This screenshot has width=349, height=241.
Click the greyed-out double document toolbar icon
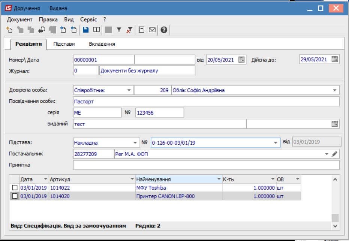pyautogui.click(x=31, y=30)
